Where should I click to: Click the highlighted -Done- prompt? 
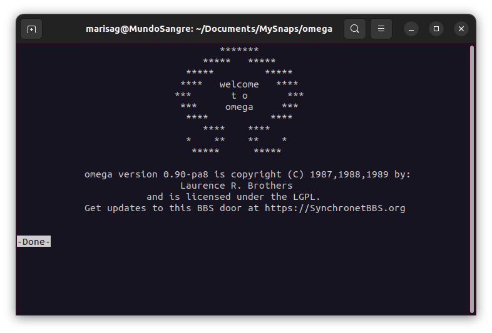[x=34, y=242]
